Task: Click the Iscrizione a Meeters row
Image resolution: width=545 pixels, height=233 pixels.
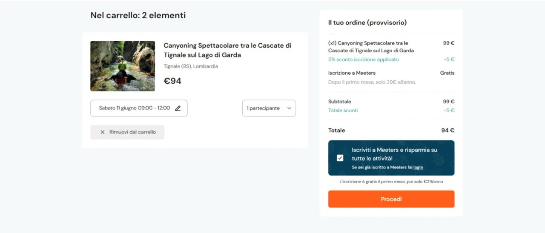Action: click(x=391, y=73)
